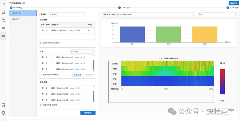Click up arrow of condition list scrollbar

click(x=93, y=87)
